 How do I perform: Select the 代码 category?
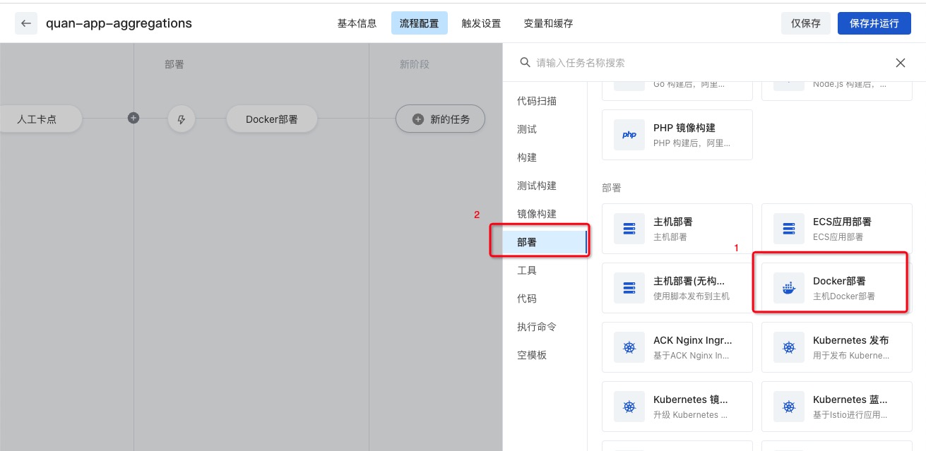click(x=527, y=299)
